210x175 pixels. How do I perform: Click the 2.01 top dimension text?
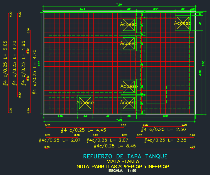point(156,9)
